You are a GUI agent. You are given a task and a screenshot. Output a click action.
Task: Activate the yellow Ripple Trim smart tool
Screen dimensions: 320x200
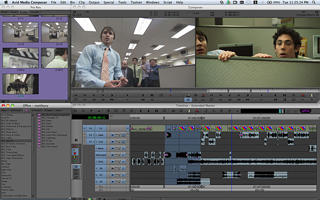tap(75, 157)
